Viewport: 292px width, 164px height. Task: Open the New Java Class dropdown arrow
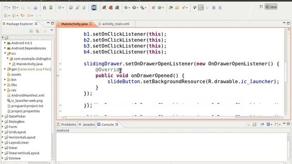(x=163, y=8)
